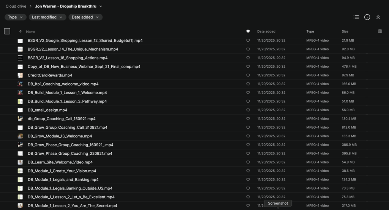The height and width of the screenshot is (210, 389).
Task: Click the heart icon in the column header
Action: pos(248,31)
